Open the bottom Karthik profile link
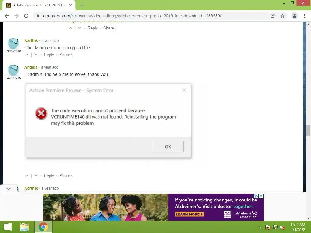This screenshot has width=311, height=233. coord(31,188)
